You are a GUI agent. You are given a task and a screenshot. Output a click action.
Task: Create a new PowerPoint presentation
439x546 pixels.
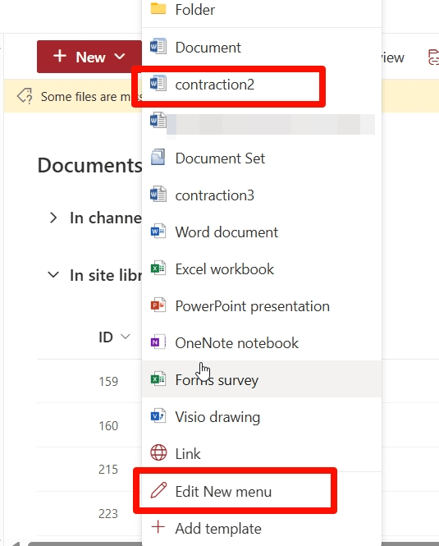click(x=262, y=306)
